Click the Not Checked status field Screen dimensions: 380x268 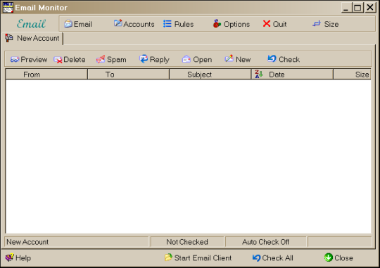187,242
